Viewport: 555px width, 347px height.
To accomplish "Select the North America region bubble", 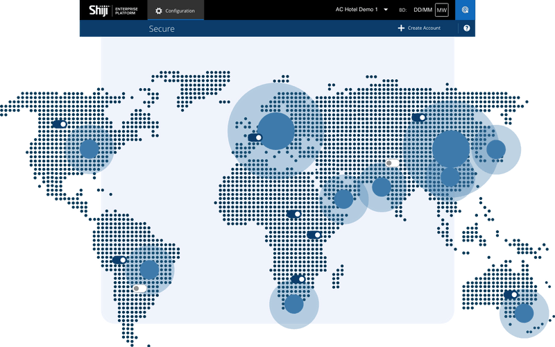I will coord(89,149).
